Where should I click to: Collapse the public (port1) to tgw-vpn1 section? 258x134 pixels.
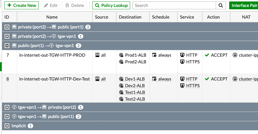point(7,46)
